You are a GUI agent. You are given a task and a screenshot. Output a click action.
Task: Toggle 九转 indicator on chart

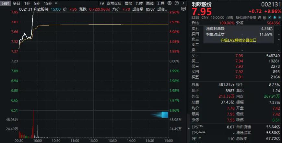[x=139, y=3]
